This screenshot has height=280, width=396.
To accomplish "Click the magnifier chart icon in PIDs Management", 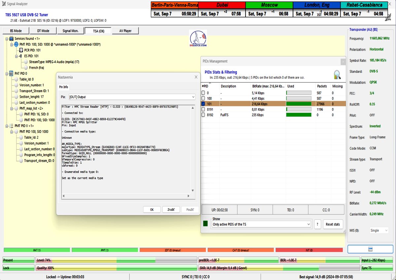I will [337, 74].
